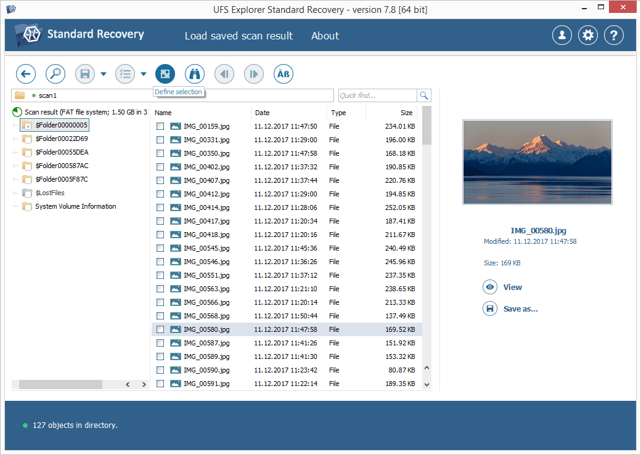This screenshot has height=455, width=641.
Task: Click the Save (disk) toolbar icon
Action: click(x=85, y=73)
